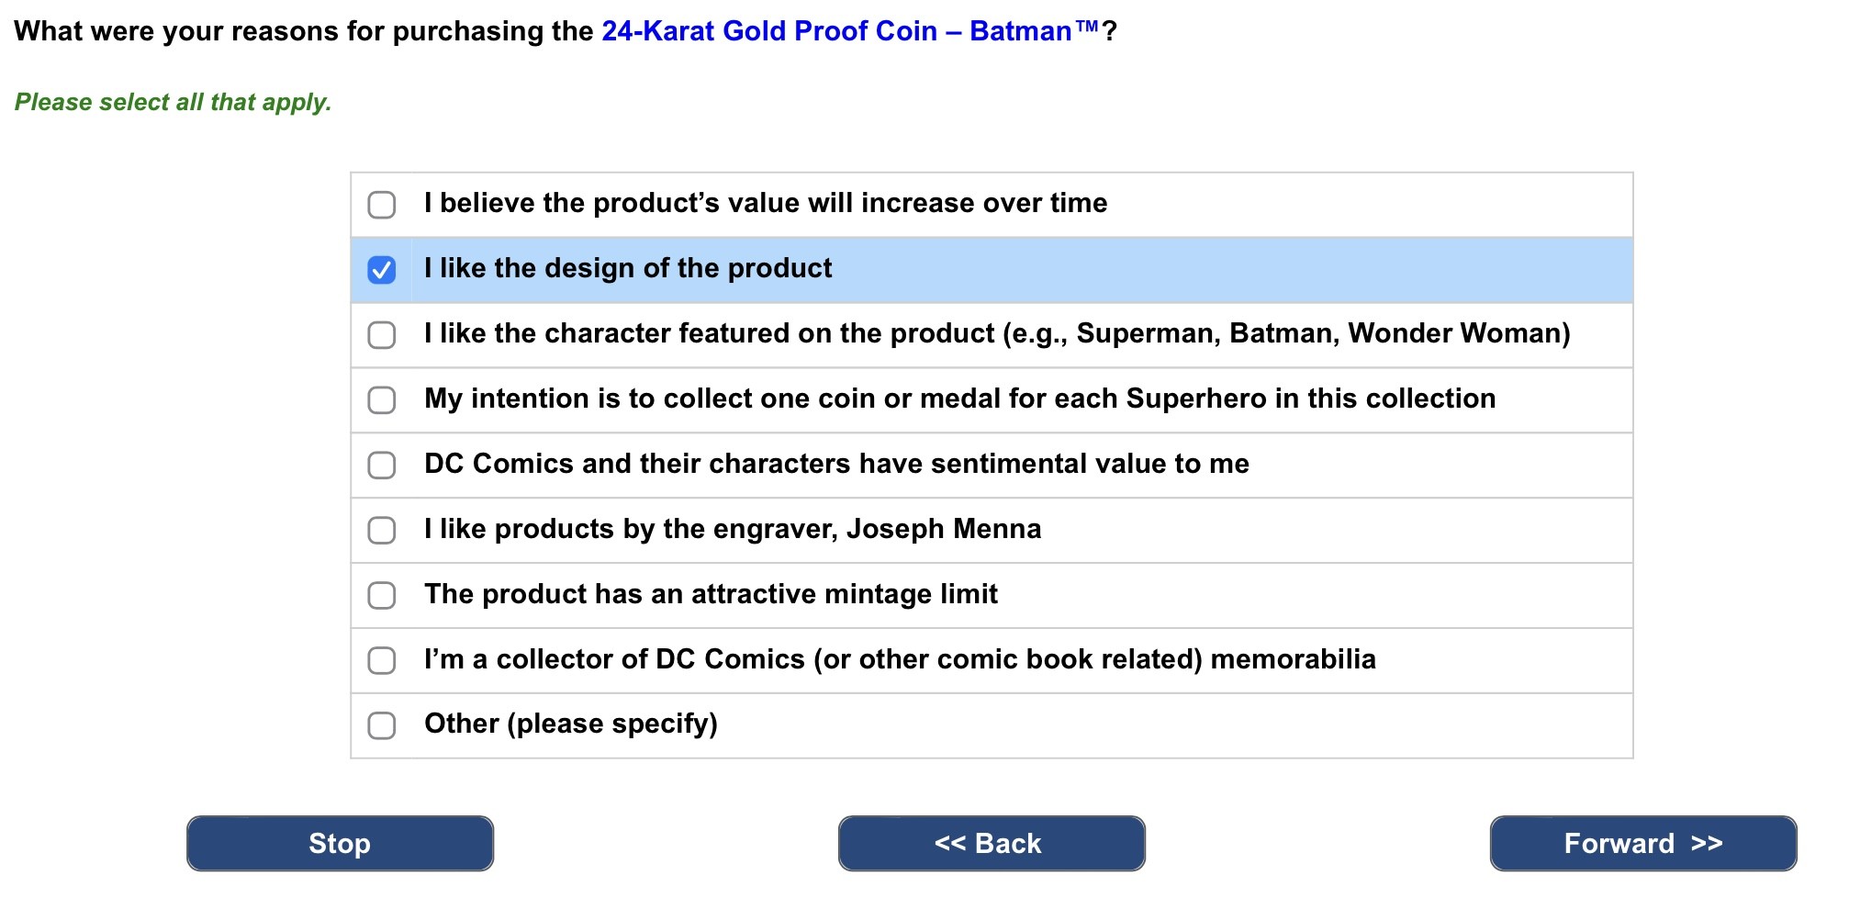
Task: Enable the collect one coin per Superhero checkbox
Action: coord(382,400)
